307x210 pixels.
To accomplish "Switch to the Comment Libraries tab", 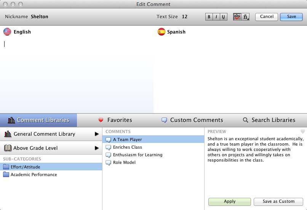I will tap(38, 120).
